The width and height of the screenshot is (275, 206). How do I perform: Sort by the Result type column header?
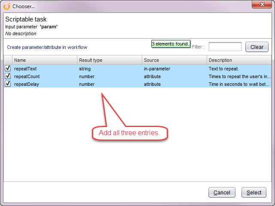[110, 60]
